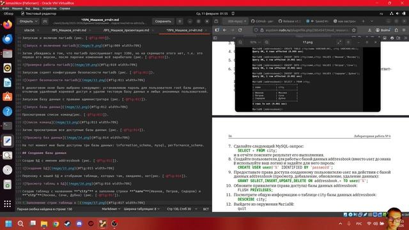Open the Release v1 Firefox tab
Viewport: 409px width, 230px height.
click(289, 21)
